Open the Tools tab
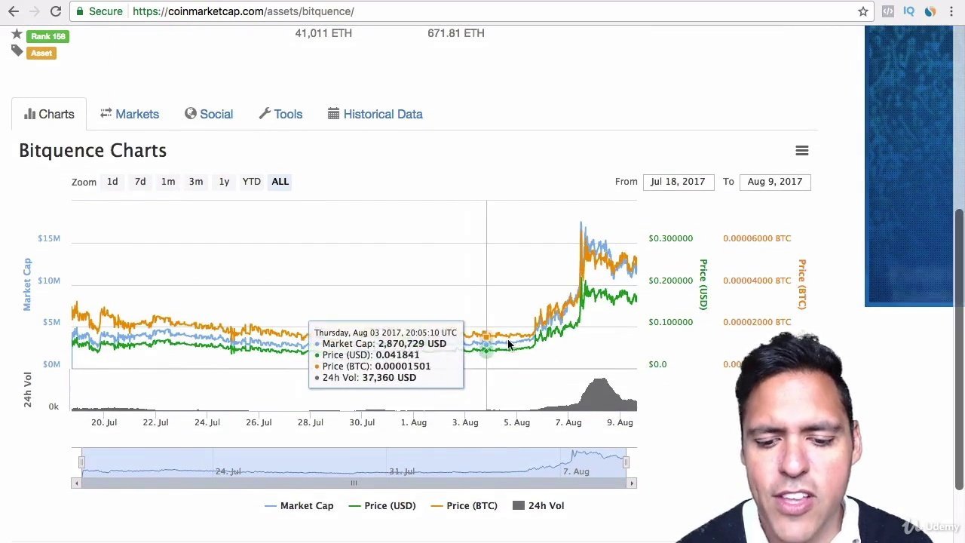This screenshot has height=543, width=965. 280,114
